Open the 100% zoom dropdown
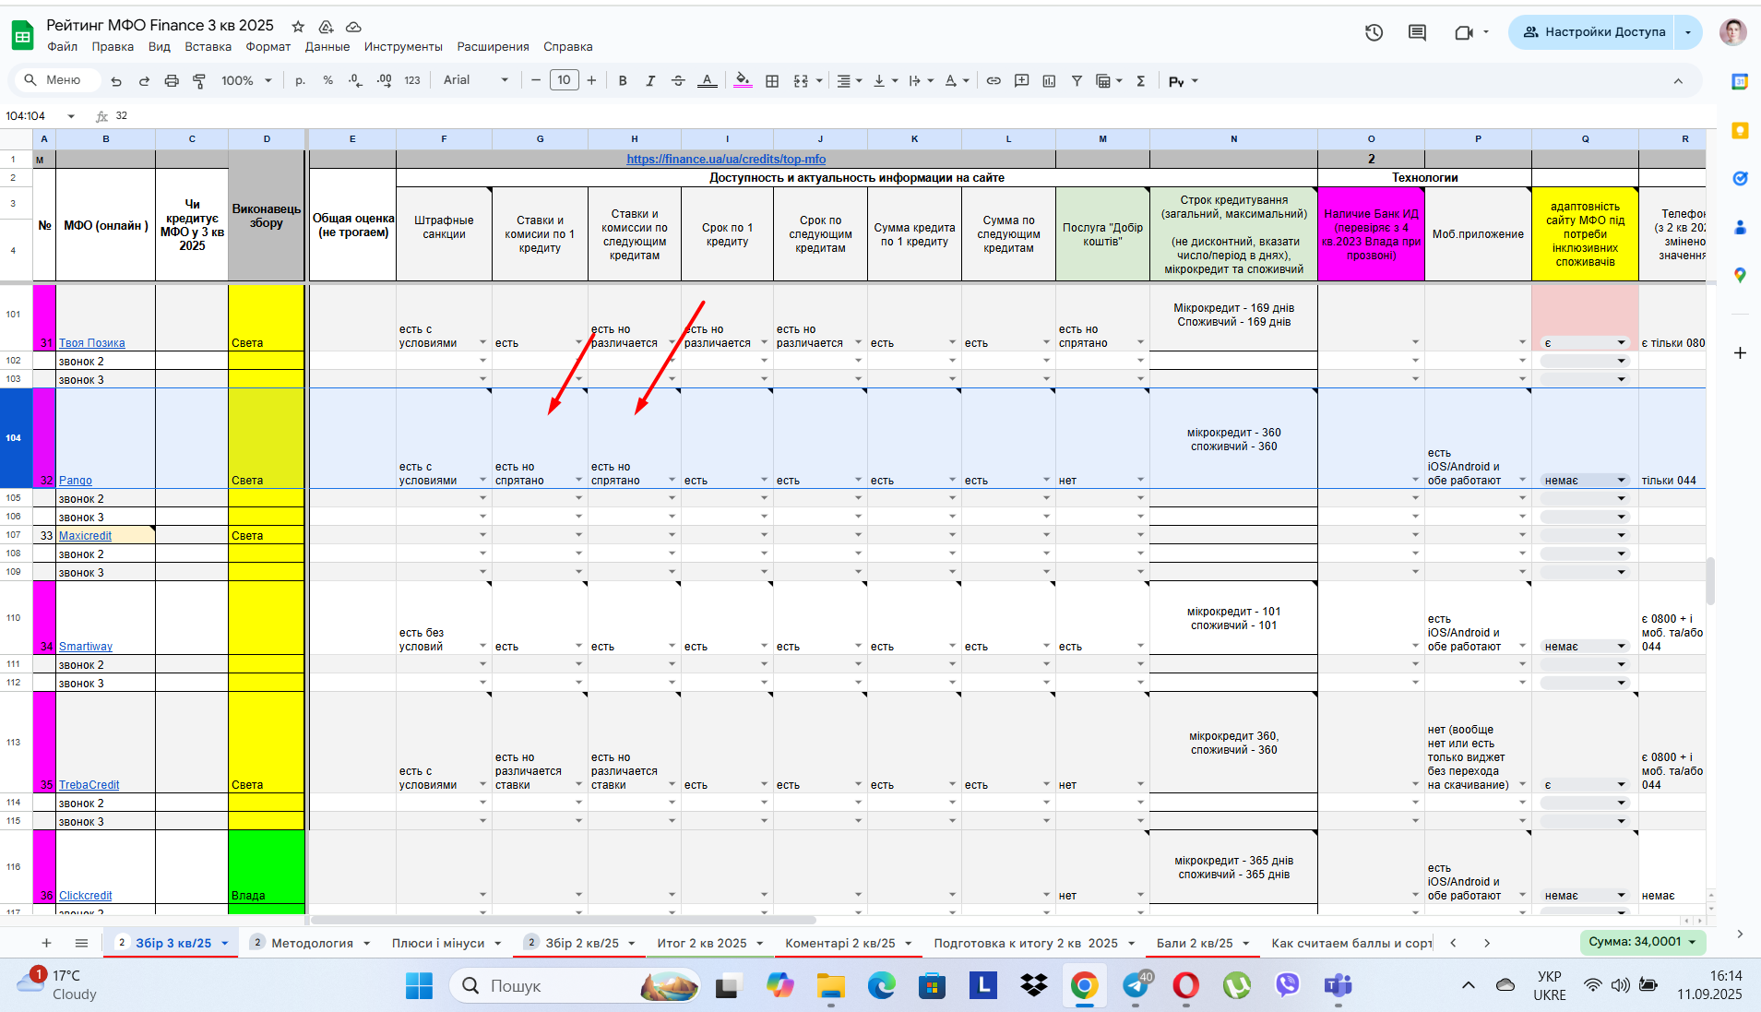This screenshot has width=1761, height=1012. coord(246,81)
